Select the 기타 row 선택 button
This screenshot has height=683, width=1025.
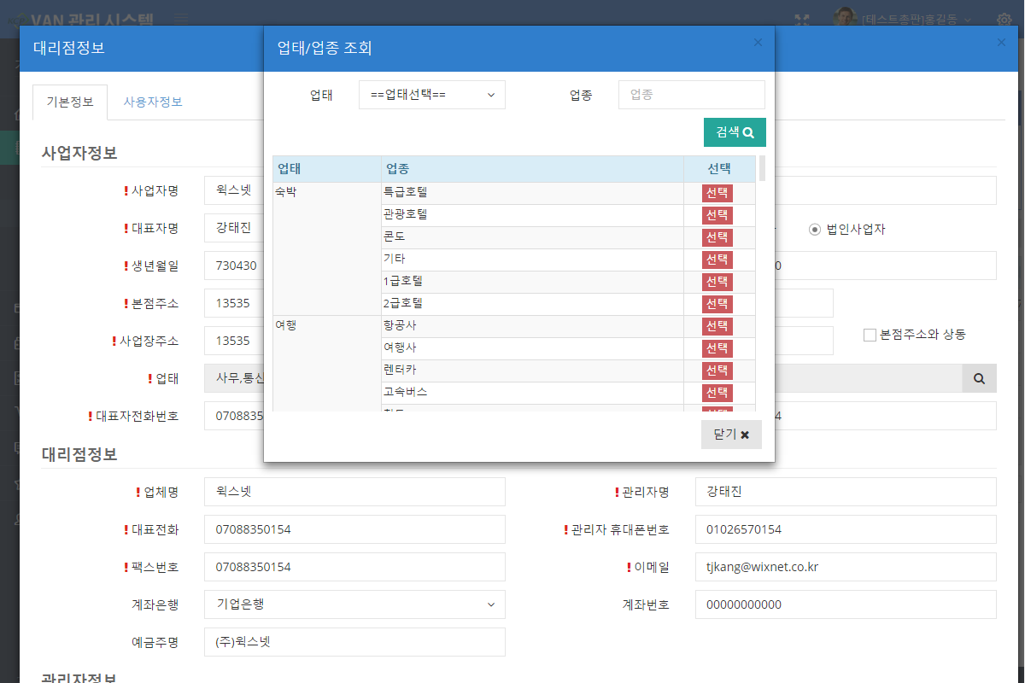(717, 260)
